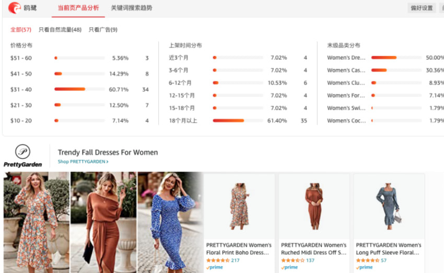Viewport: 444px width, 273px height.
Task: Click the $31 - 40 price bar
Action: [79, 89]
